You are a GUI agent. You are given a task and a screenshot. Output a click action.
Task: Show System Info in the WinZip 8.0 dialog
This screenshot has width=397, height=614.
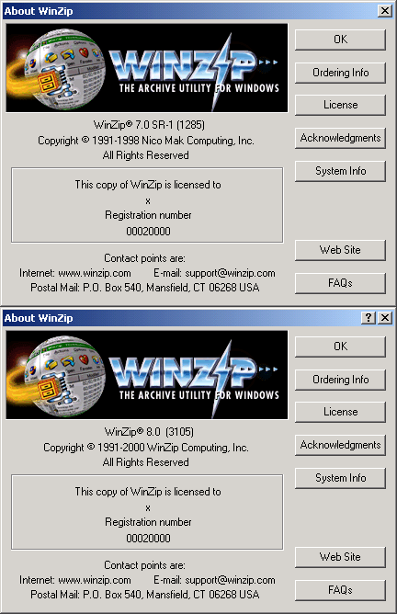point(340,478)
